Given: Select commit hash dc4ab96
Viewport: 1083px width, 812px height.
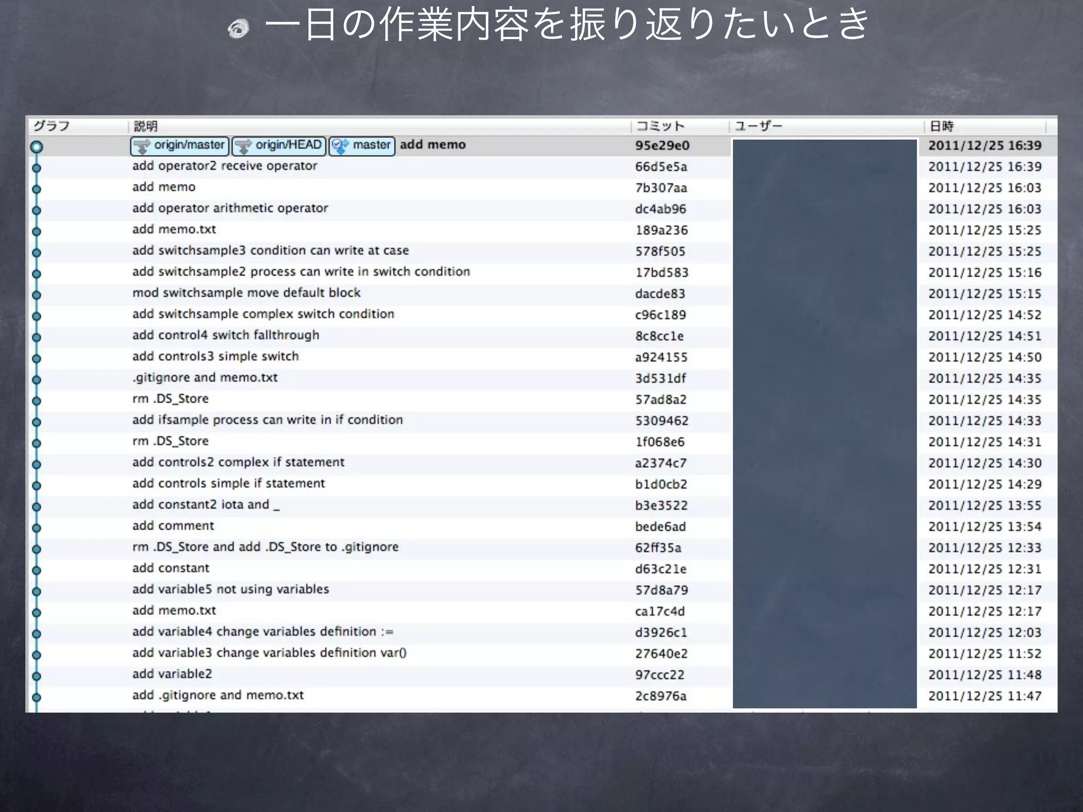Looking at the screenshot, I should click(x=660, y=209).
